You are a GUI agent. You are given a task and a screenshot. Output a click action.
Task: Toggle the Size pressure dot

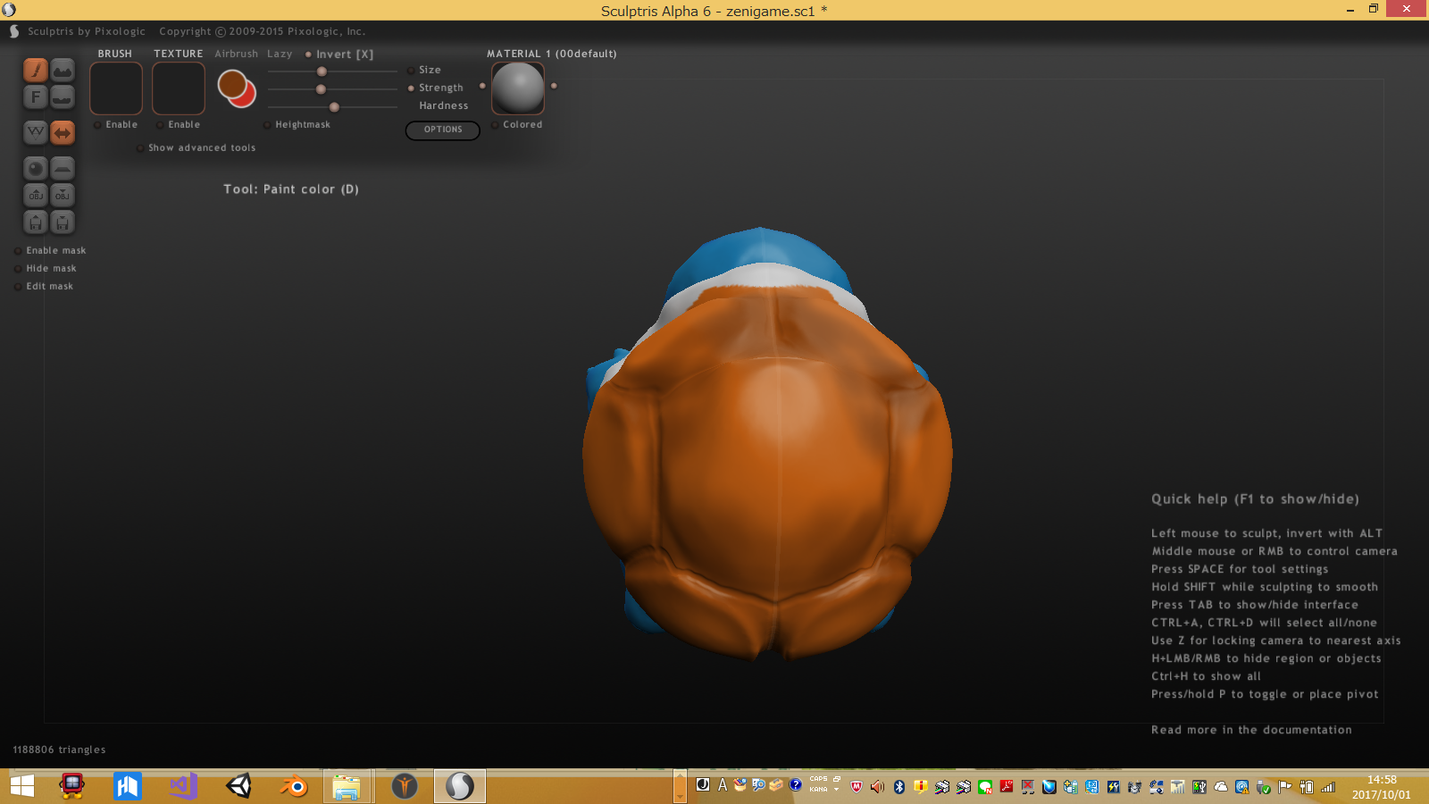coord(411,71)
